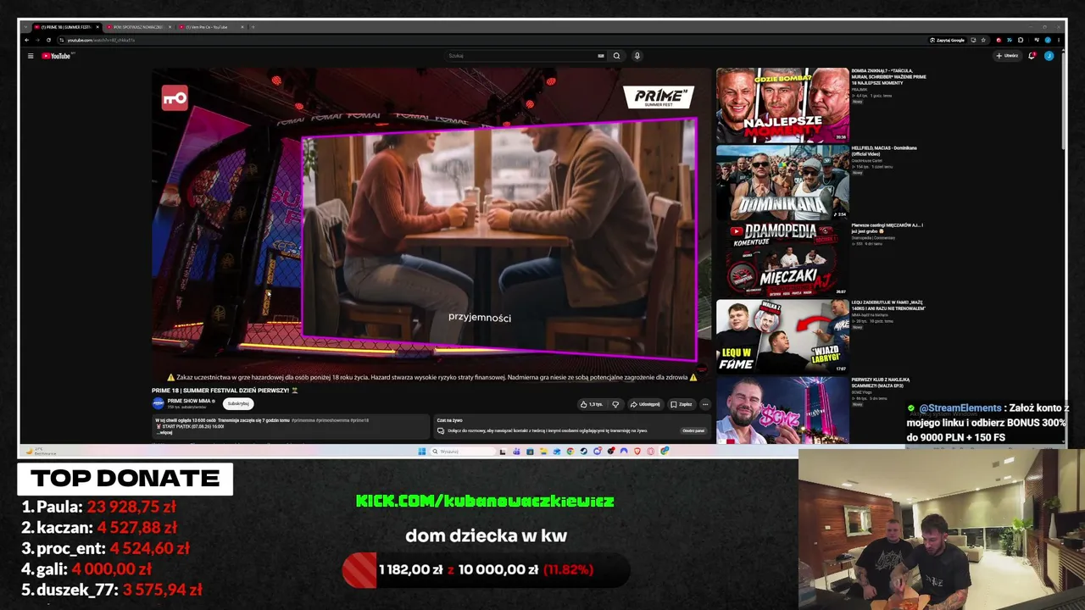Open more actions menu beside Zapisz
The height and width of the screenshot is (610, 1085).
pyautogui.click(x=704, y=404)
